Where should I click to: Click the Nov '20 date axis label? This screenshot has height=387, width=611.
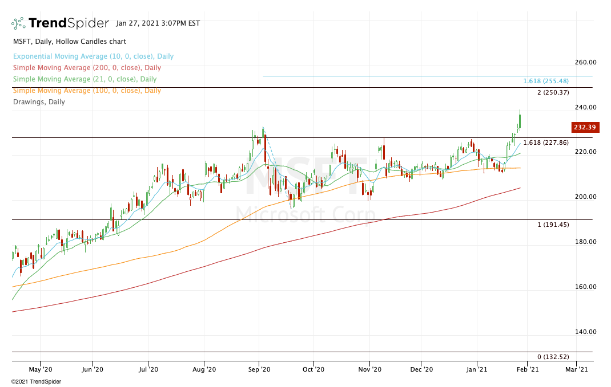coord(369,369)
